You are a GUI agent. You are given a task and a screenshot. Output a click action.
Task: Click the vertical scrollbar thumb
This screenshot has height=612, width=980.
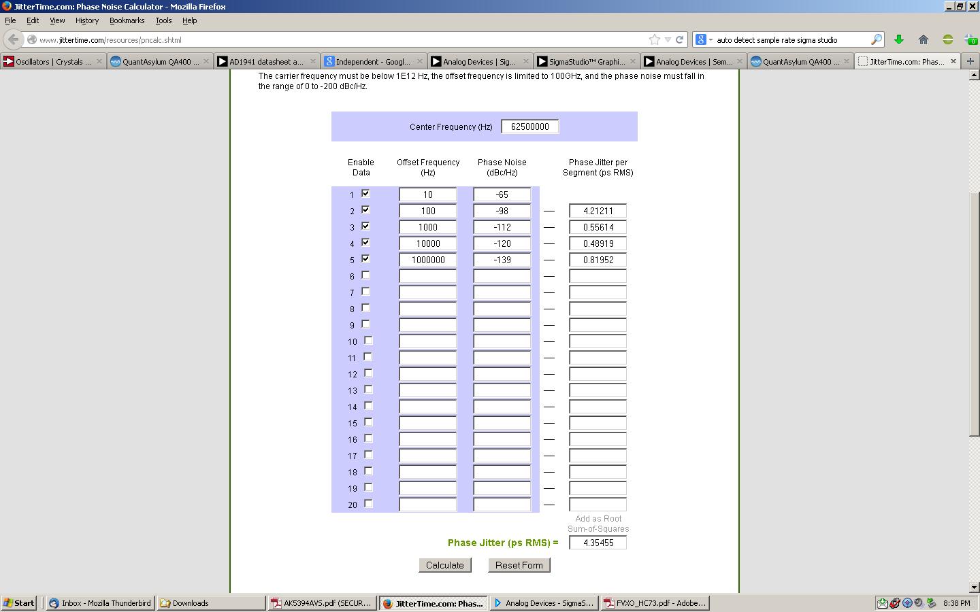(974, 315)
